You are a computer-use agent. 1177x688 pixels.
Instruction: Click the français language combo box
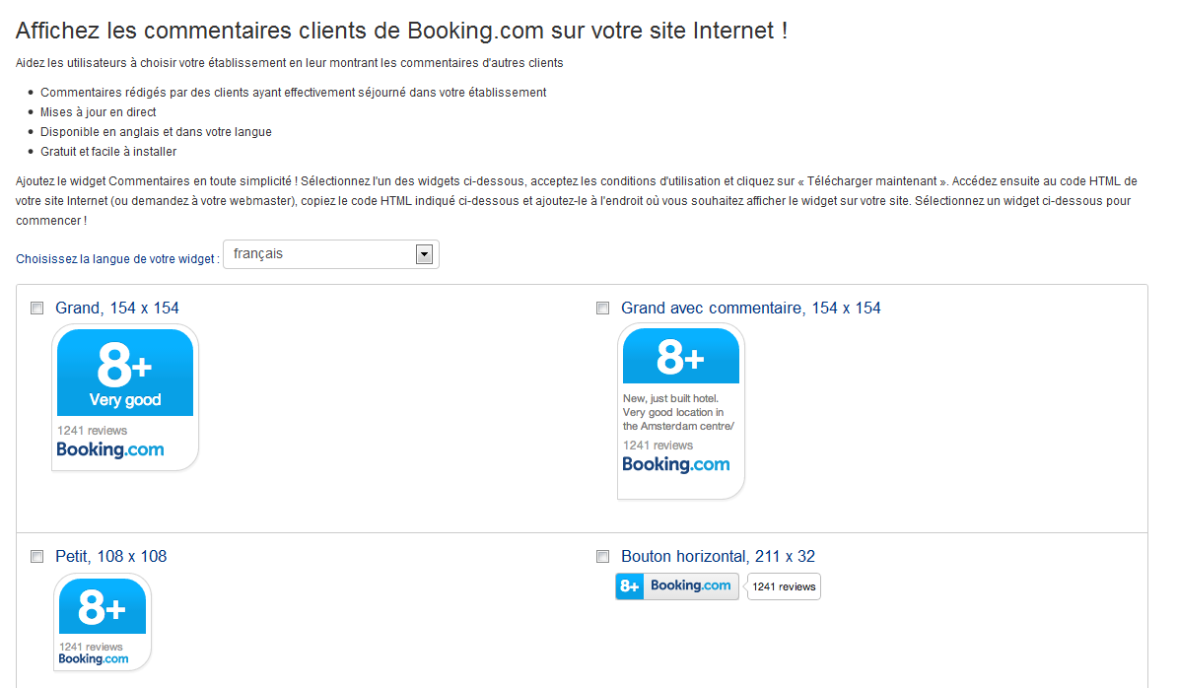tap(331, 254)
